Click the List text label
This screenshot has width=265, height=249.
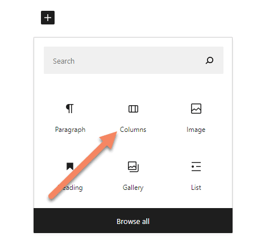[196, 188]
